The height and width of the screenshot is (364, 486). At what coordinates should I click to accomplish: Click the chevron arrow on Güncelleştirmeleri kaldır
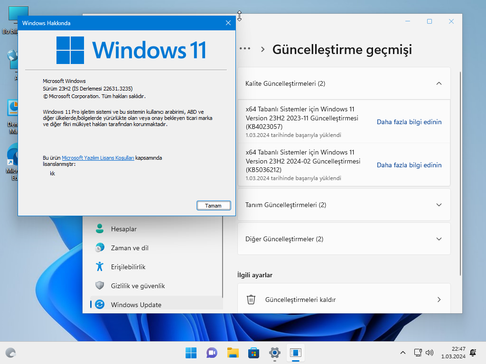click(439, 300)
